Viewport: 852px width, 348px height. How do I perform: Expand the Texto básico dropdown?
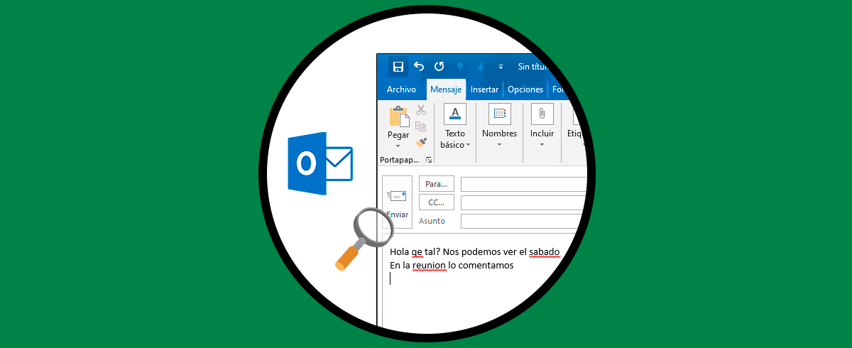469,146
